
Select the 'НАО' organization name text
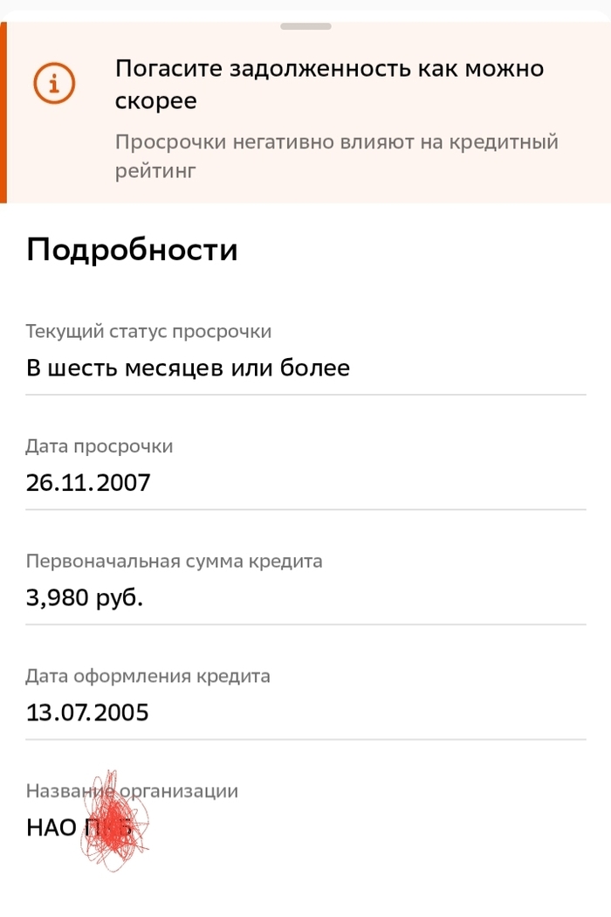pyautogui.click(x=52, y=827)
